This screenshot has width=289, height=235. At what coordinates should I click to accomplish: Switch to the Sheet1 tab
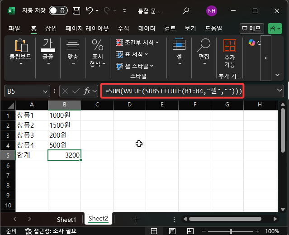(x=66, y=220)
